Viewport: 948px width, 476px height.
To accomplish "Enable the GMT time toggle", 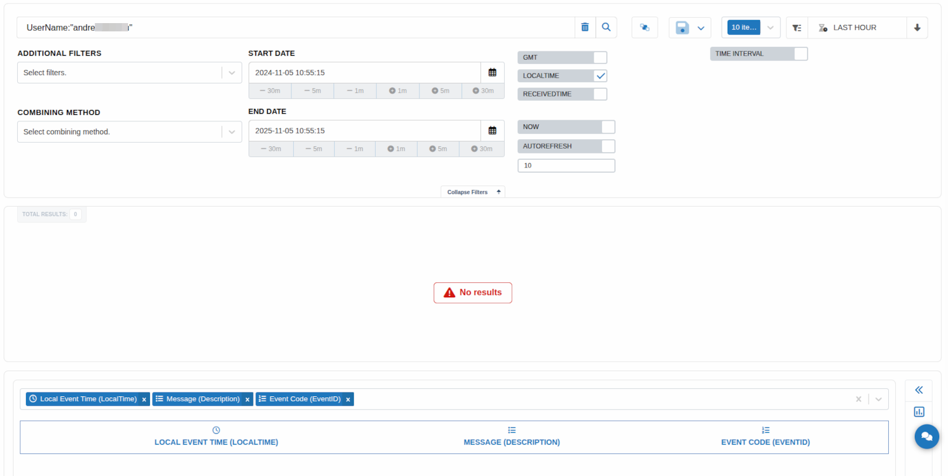I will click(600, 57).
